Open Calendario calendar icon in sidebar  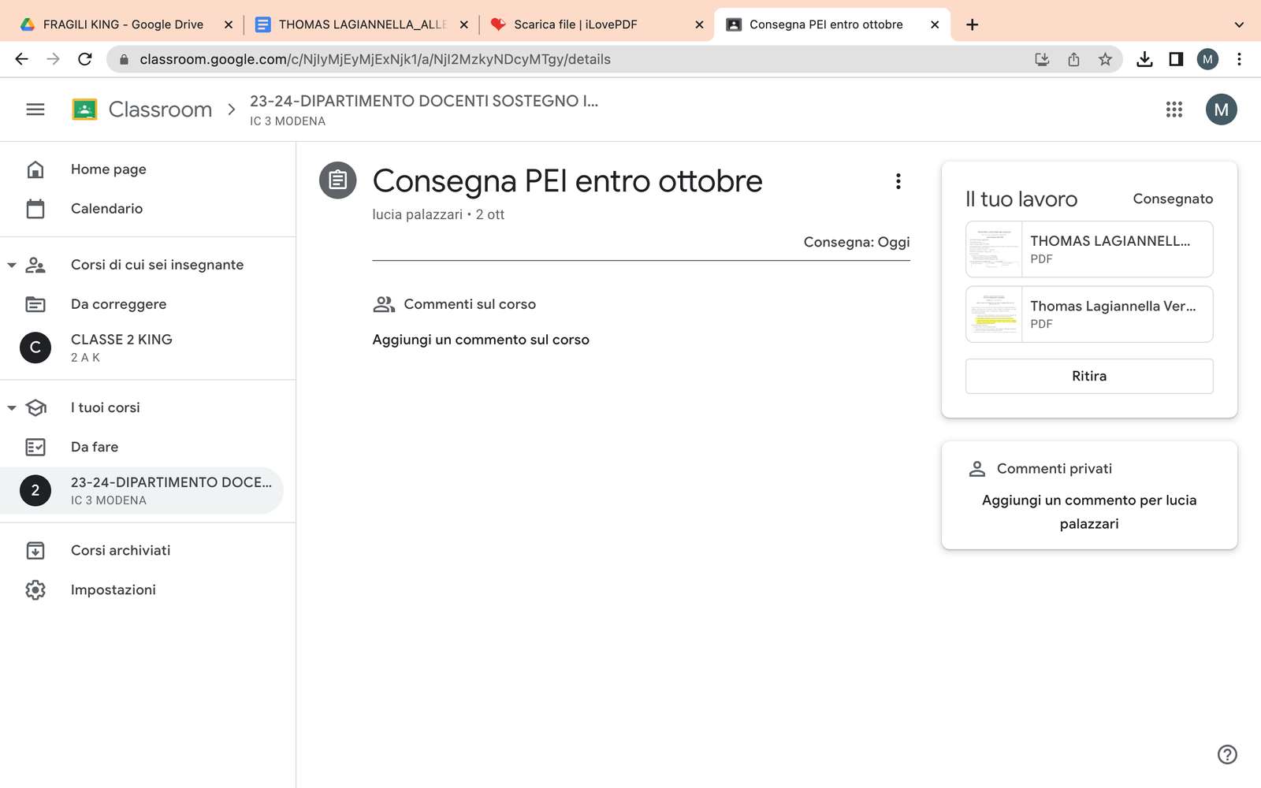pos(35,209)
